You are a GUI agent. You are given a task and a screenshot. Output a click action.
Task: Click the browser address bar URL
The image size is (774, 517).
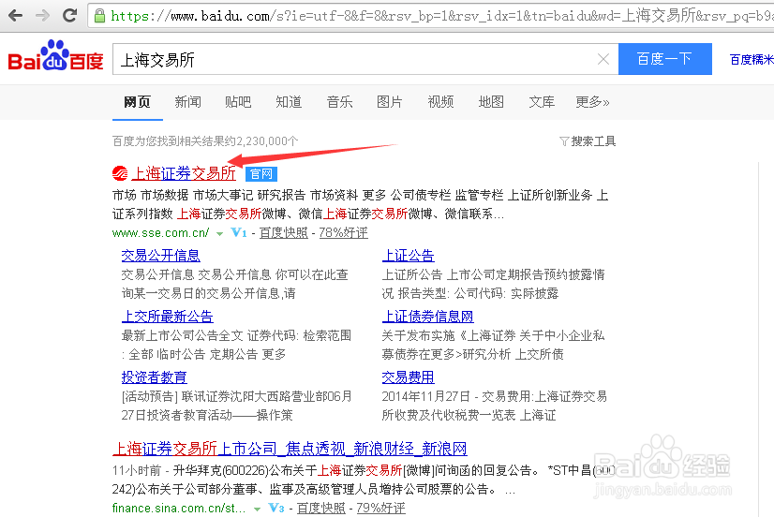tap(440, 16)
